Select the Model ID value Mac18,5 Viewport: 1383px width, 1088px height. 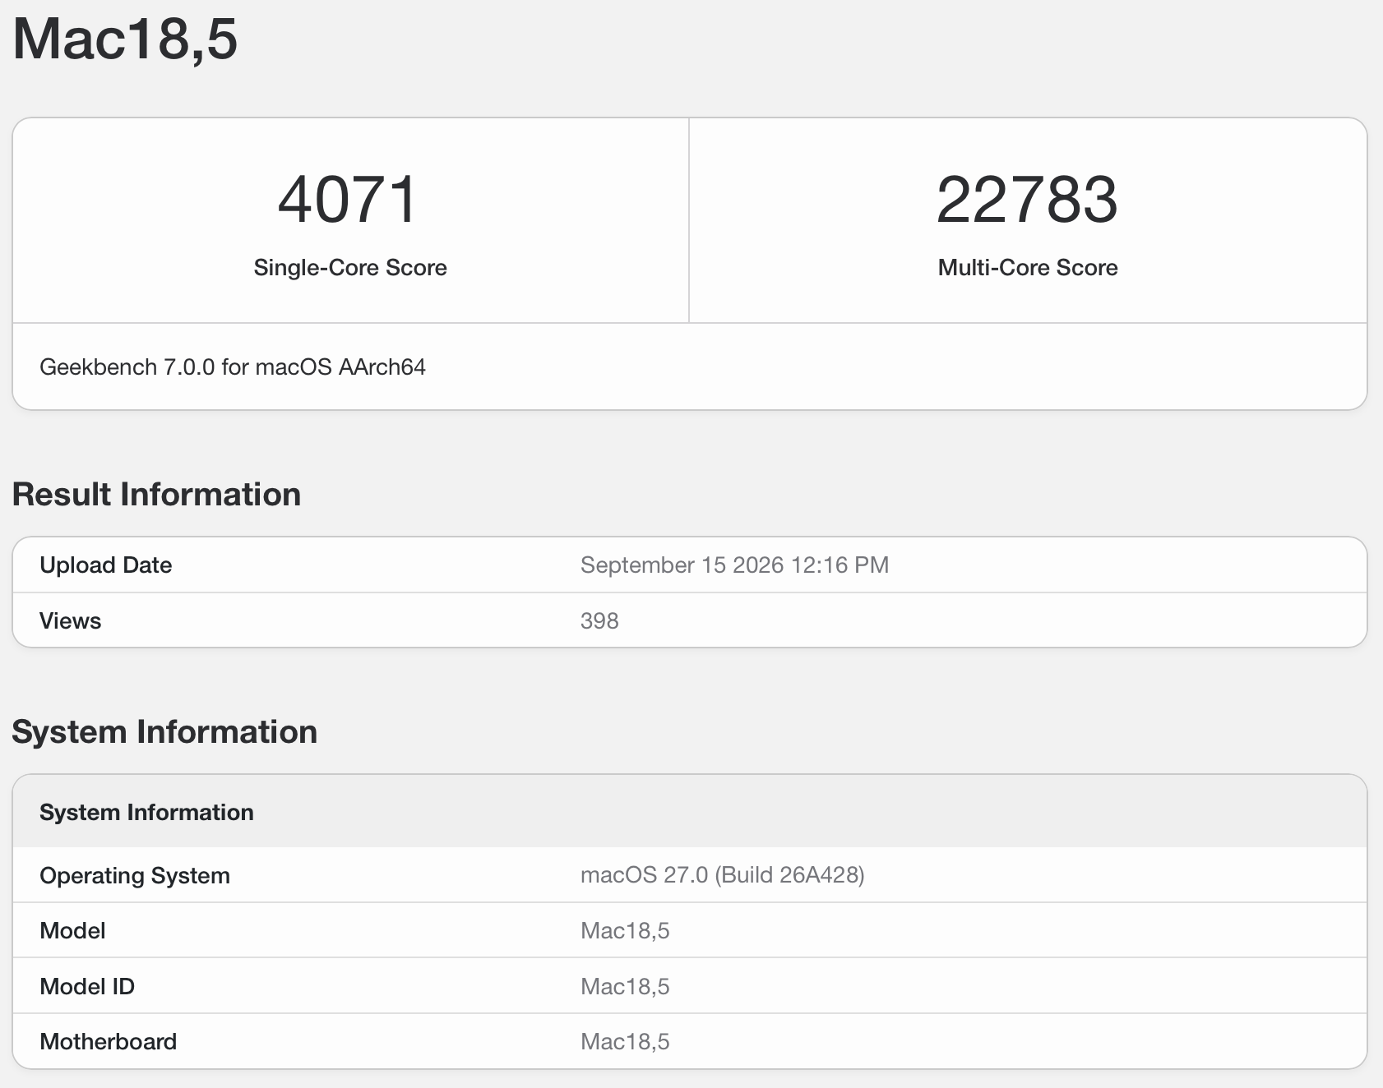tap(625, 987)
